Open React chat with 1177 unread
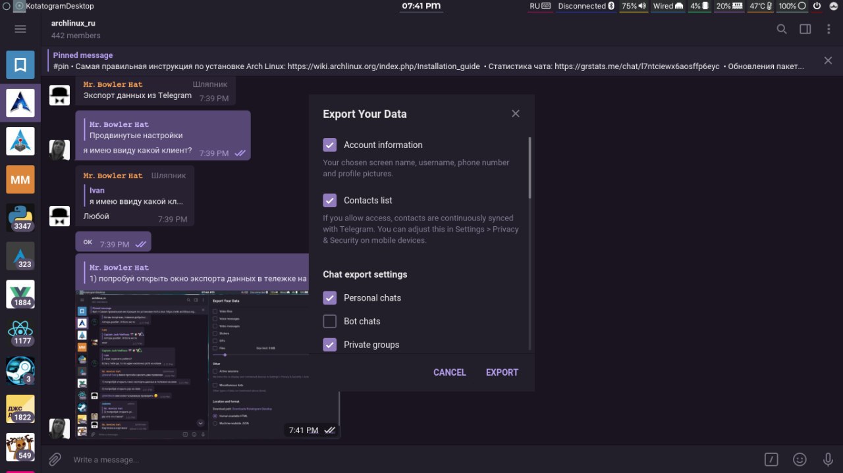843x473 pixels. (20, 332)
